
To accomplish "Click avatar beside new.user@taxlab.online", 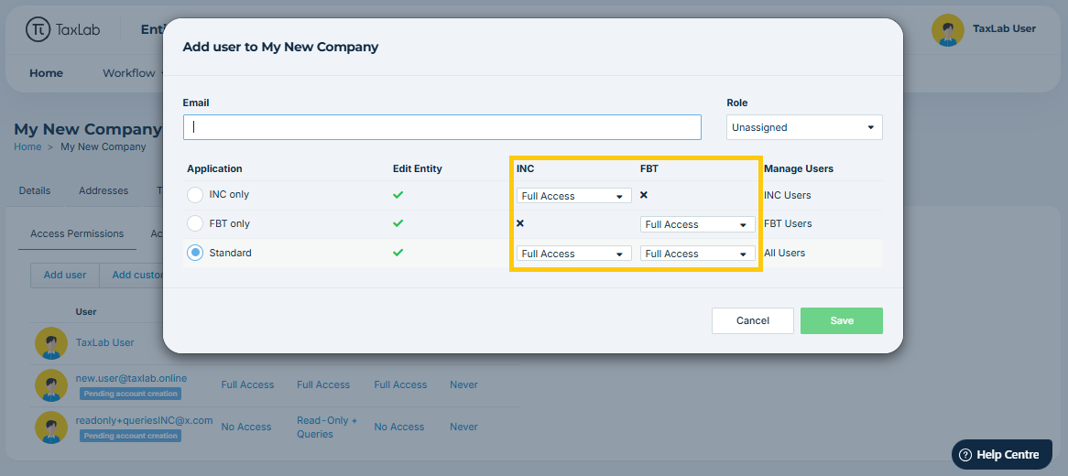I will [51, 384].
